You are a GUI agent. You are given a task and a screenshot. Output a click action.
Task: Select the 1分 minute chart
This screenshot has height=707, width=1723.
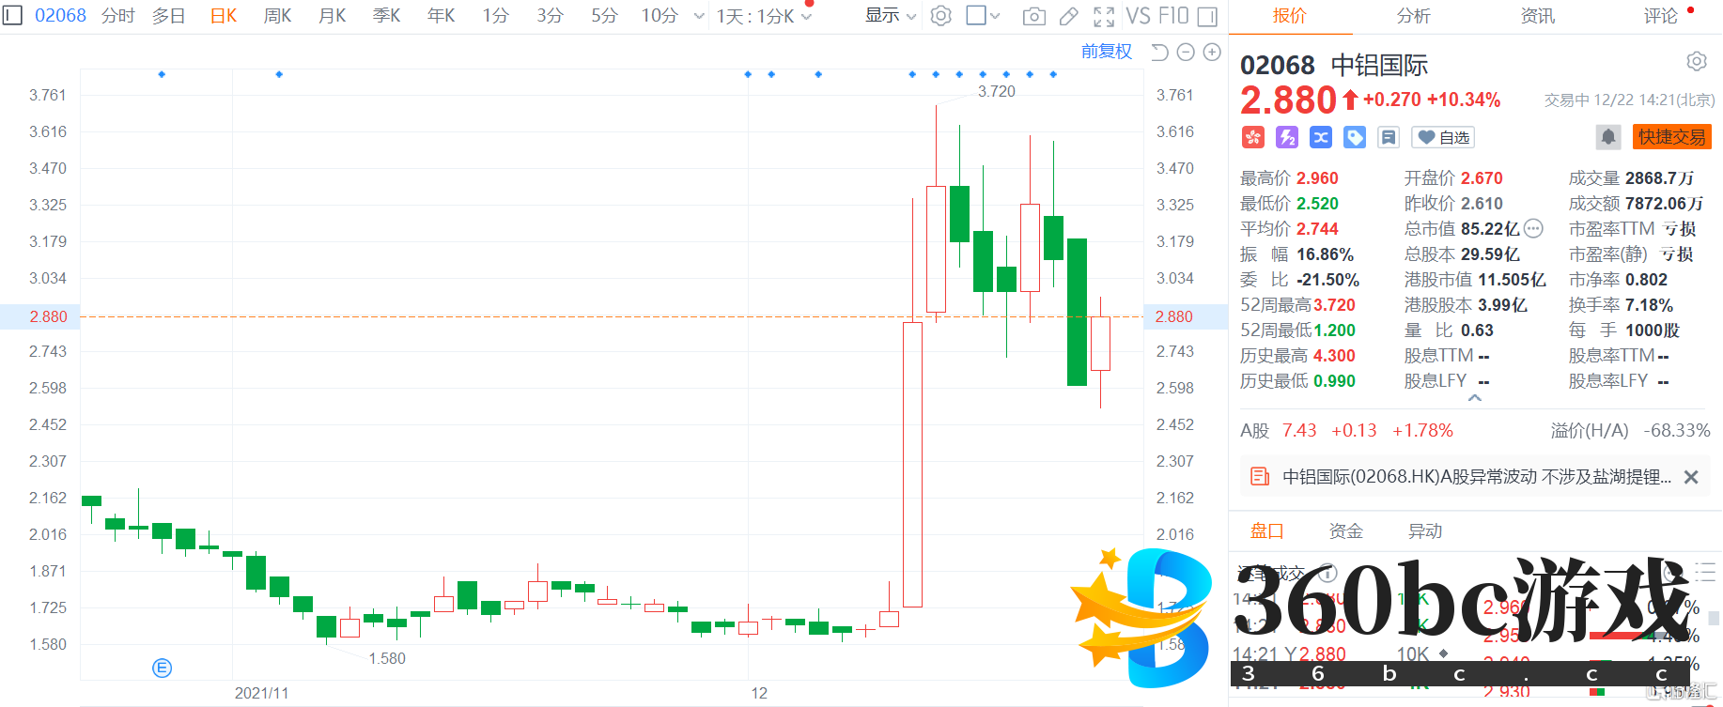[495, 16]
